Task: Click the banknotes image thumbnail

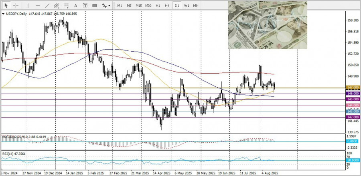Action: 268,25
